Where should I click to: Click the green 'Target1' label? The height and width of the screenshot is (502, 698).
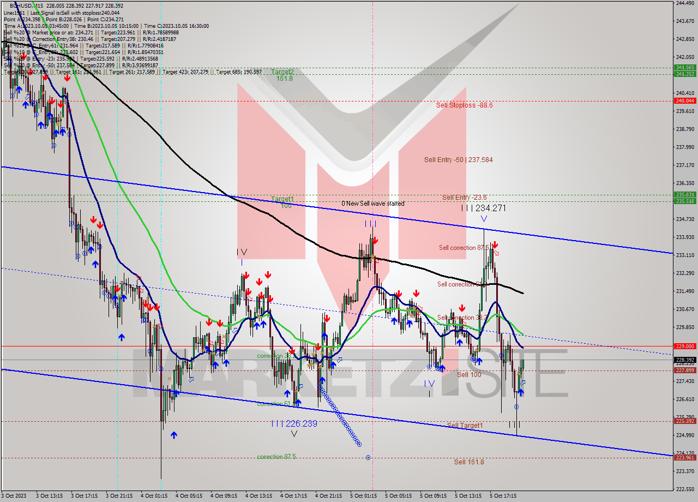point(282,199)
